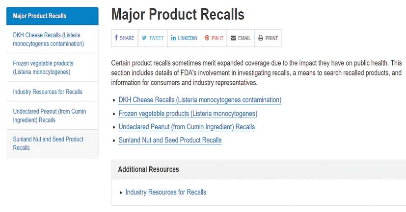The image size is (406, 212).
Task: Follow Frozen vegetable products link in body list
Action: tap(188, 114)
